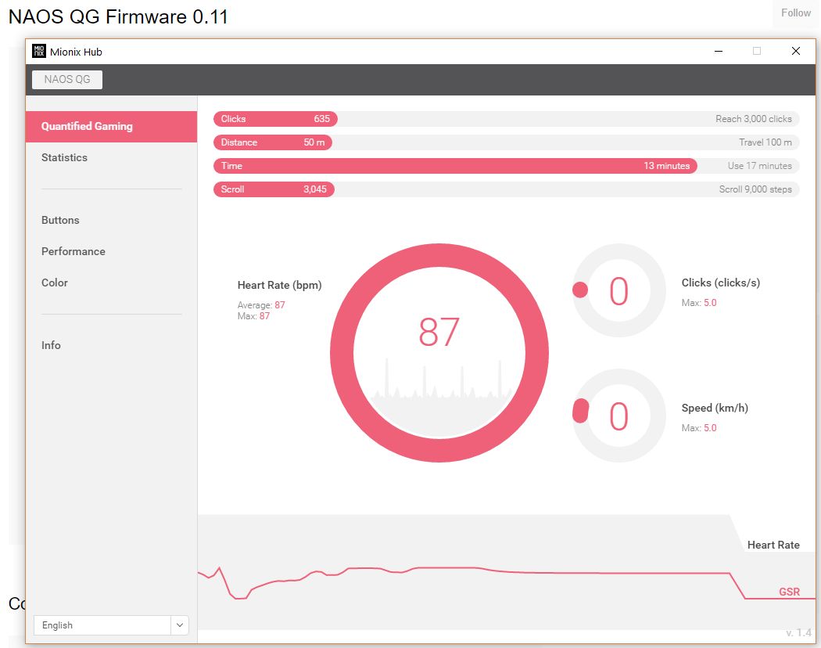Click the 'Travel 100 m' goal text
Image resolution: width=821 pixels, height=648 pixels.
(x=765, y=142)
